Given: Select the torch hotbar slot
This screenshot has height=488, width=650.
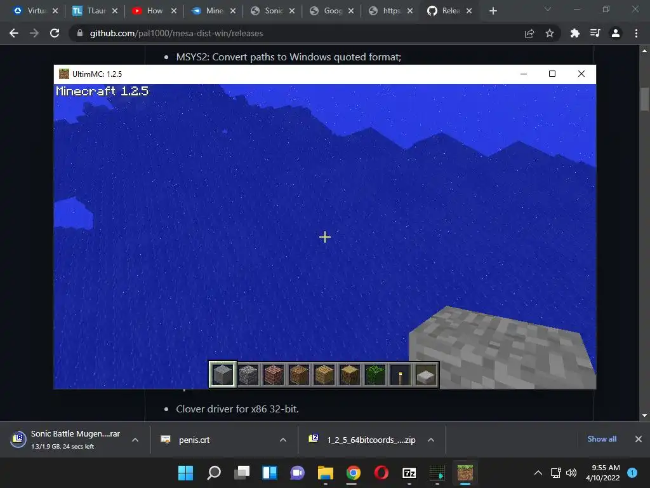Looking at the screenshot, I should pos(400,375).
